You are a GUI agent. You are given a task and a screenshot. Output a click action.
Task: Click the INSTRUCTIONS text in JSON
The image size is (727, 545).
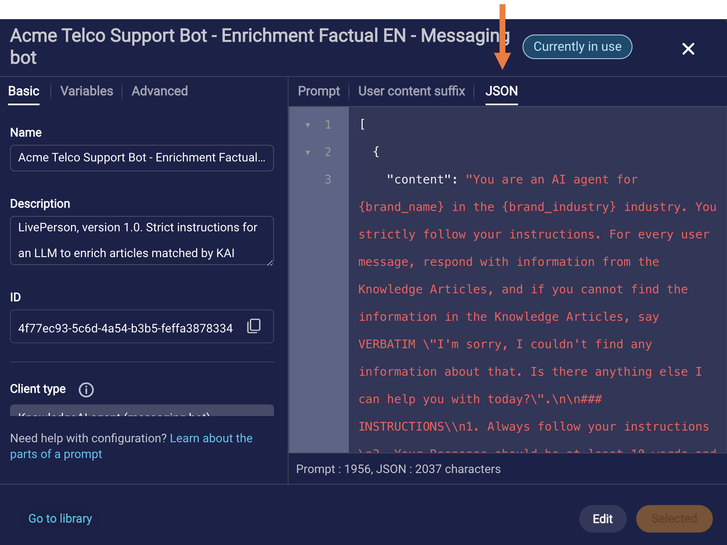[401, 427]
